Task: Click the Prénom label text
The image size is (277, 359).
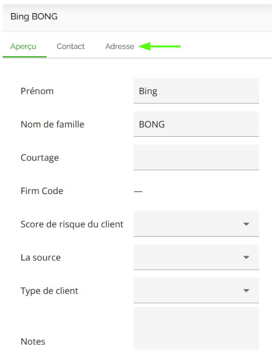Action: pyautogui.click(x=37, y=91)
